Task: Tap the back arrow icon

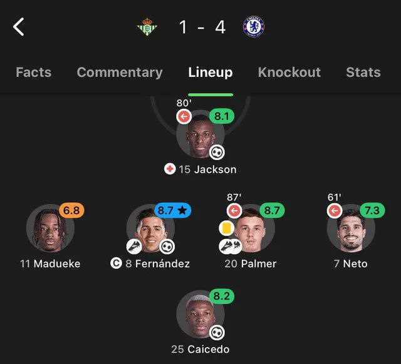Action: pos(19,27)
